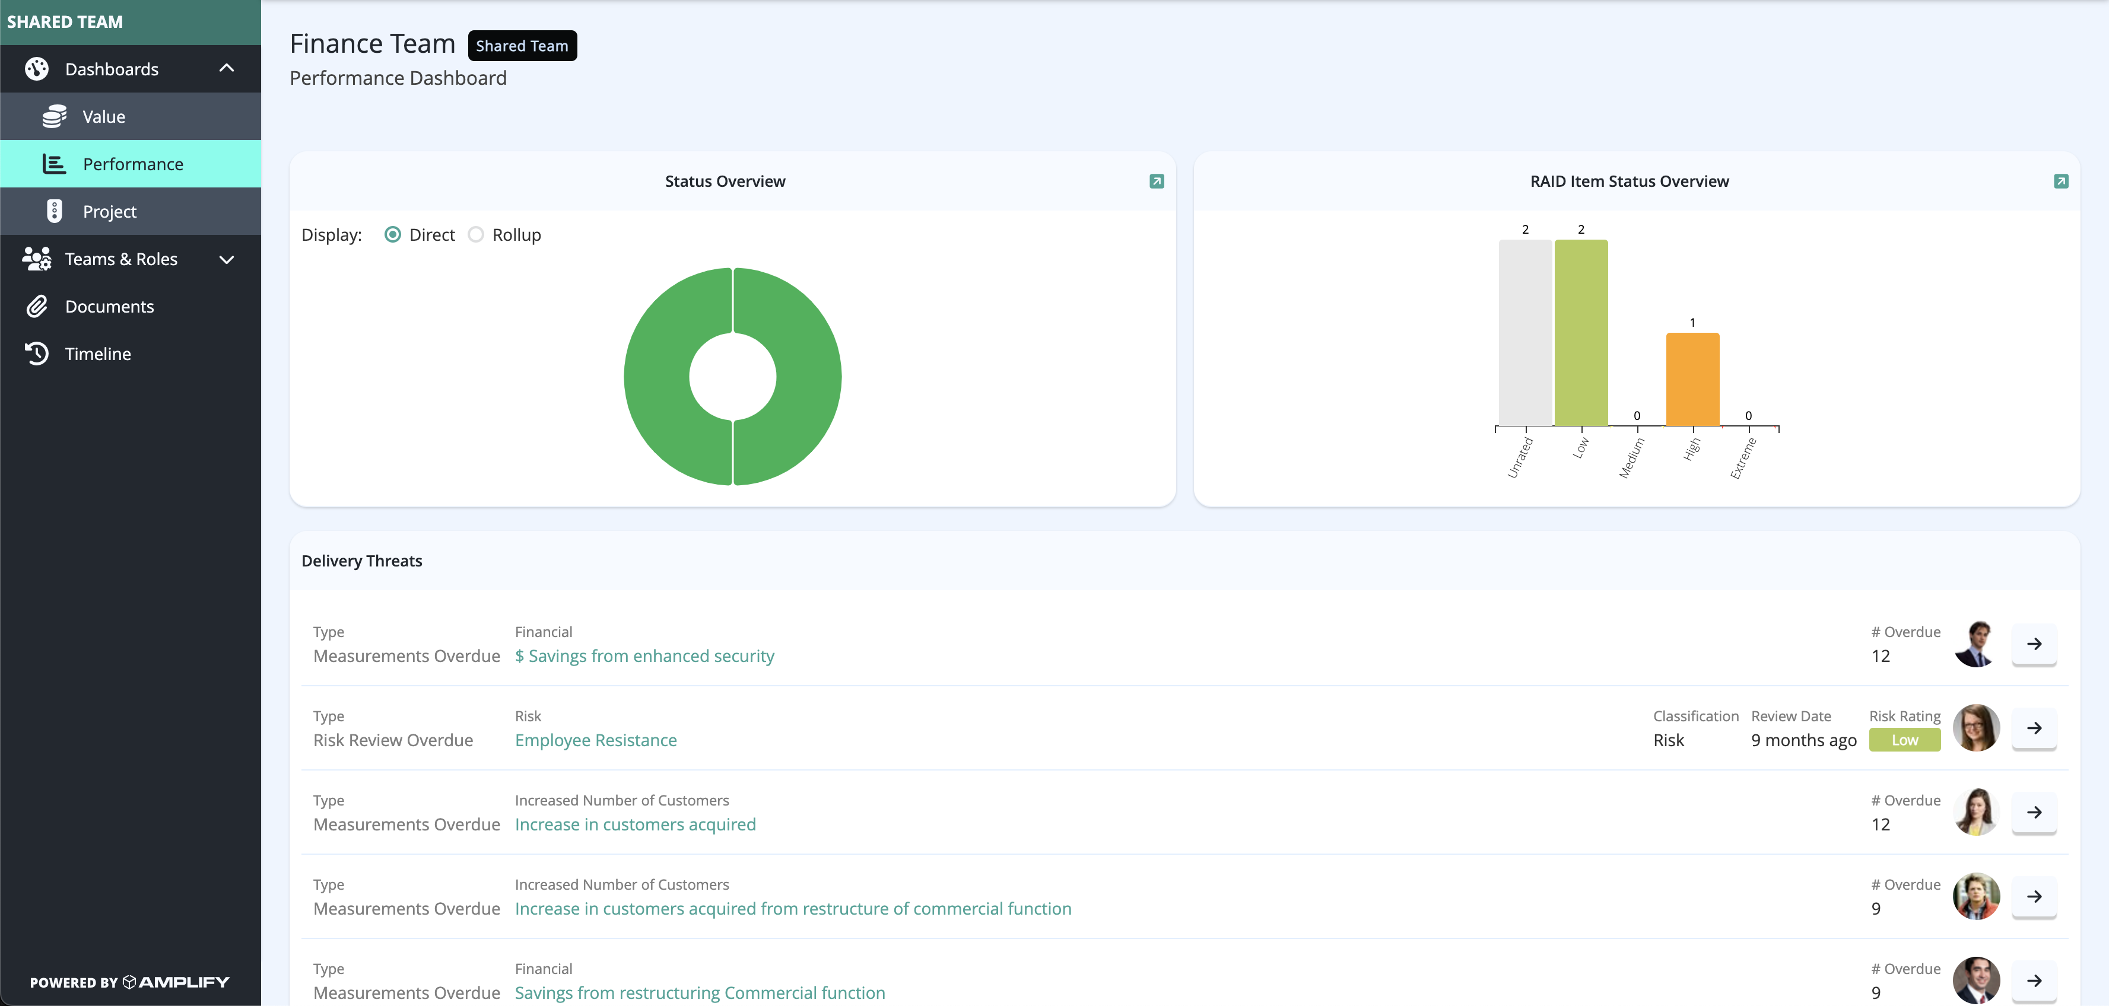
Task: Open customers acquired from restructure link
Action: (x=793, y=909)
